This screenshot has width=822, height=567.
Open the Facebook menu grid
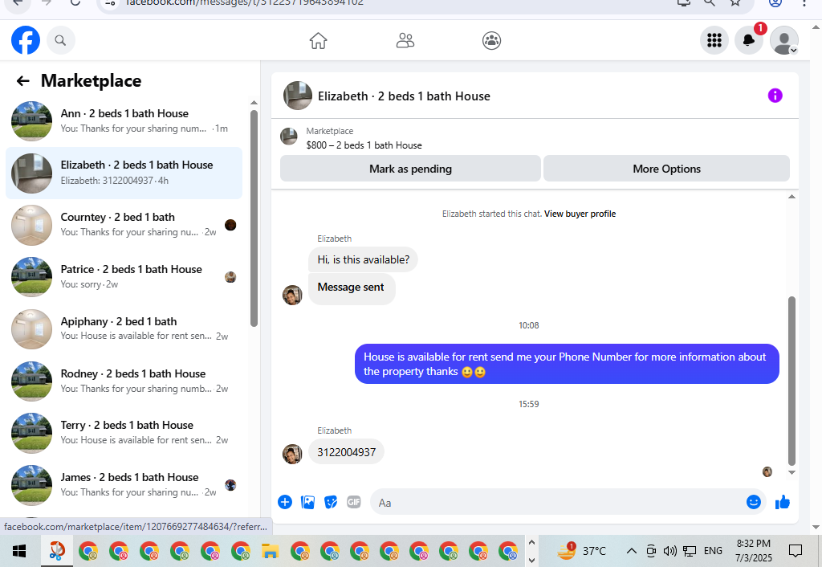tap(714, 40)
